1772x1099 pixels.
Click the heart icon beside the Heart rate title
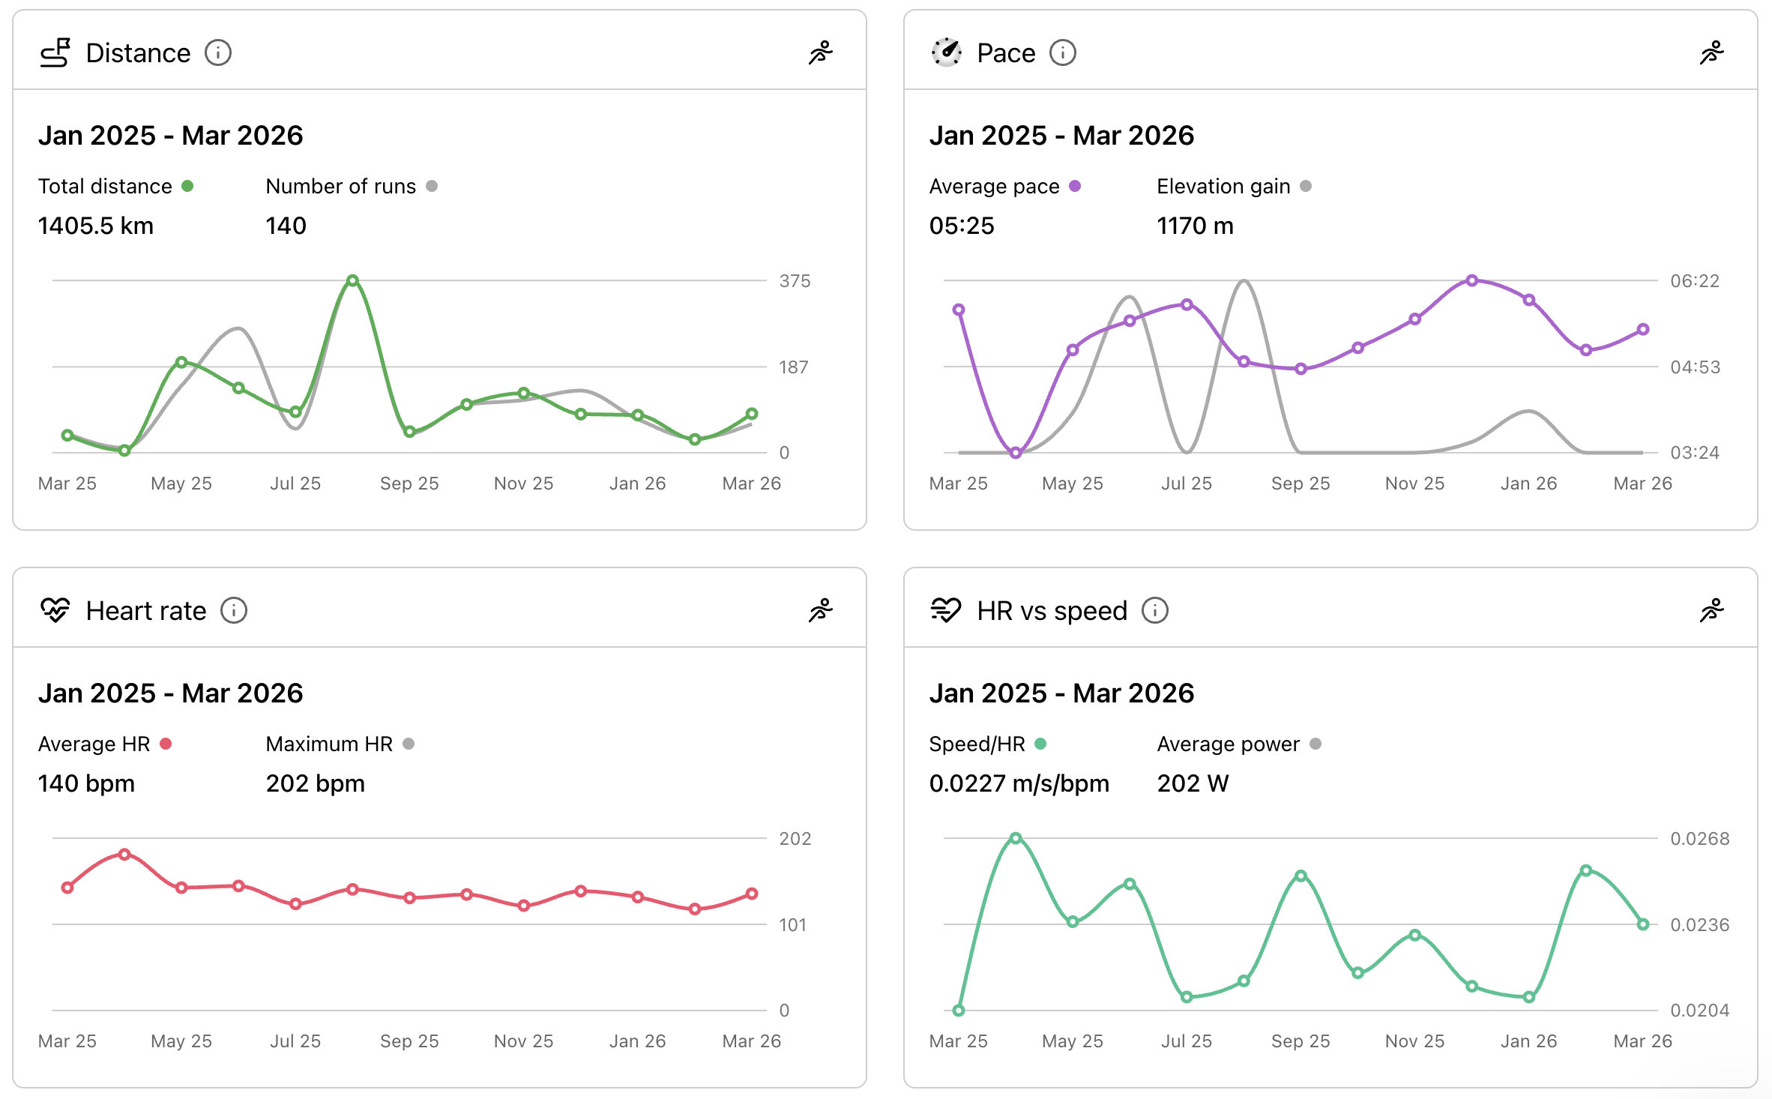click(56, 609)
